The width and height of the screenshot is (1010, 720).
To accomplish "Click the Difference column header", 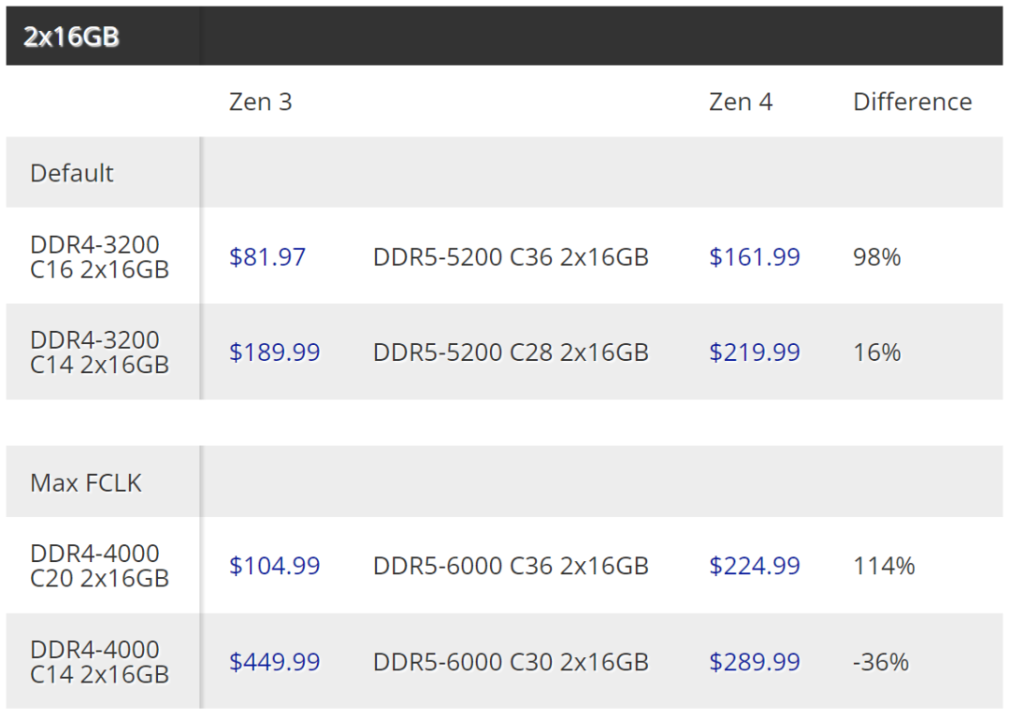I will point(912,102).
